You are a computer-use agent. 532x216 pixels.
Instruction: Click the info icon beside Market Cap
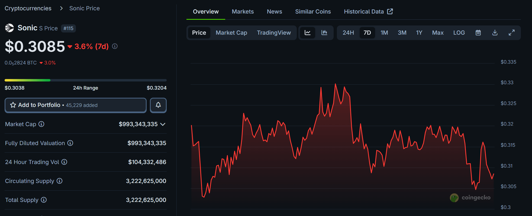coord(41,124)
